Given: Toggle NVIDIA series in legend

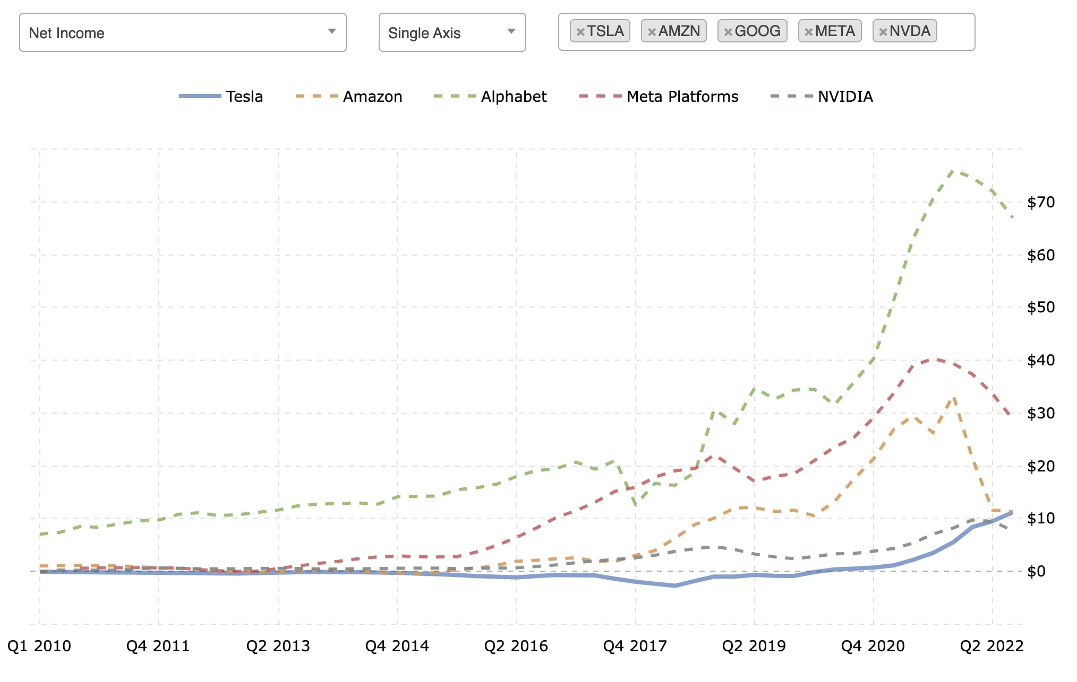Looking at the screenshot, I should (x=845, y=97).
